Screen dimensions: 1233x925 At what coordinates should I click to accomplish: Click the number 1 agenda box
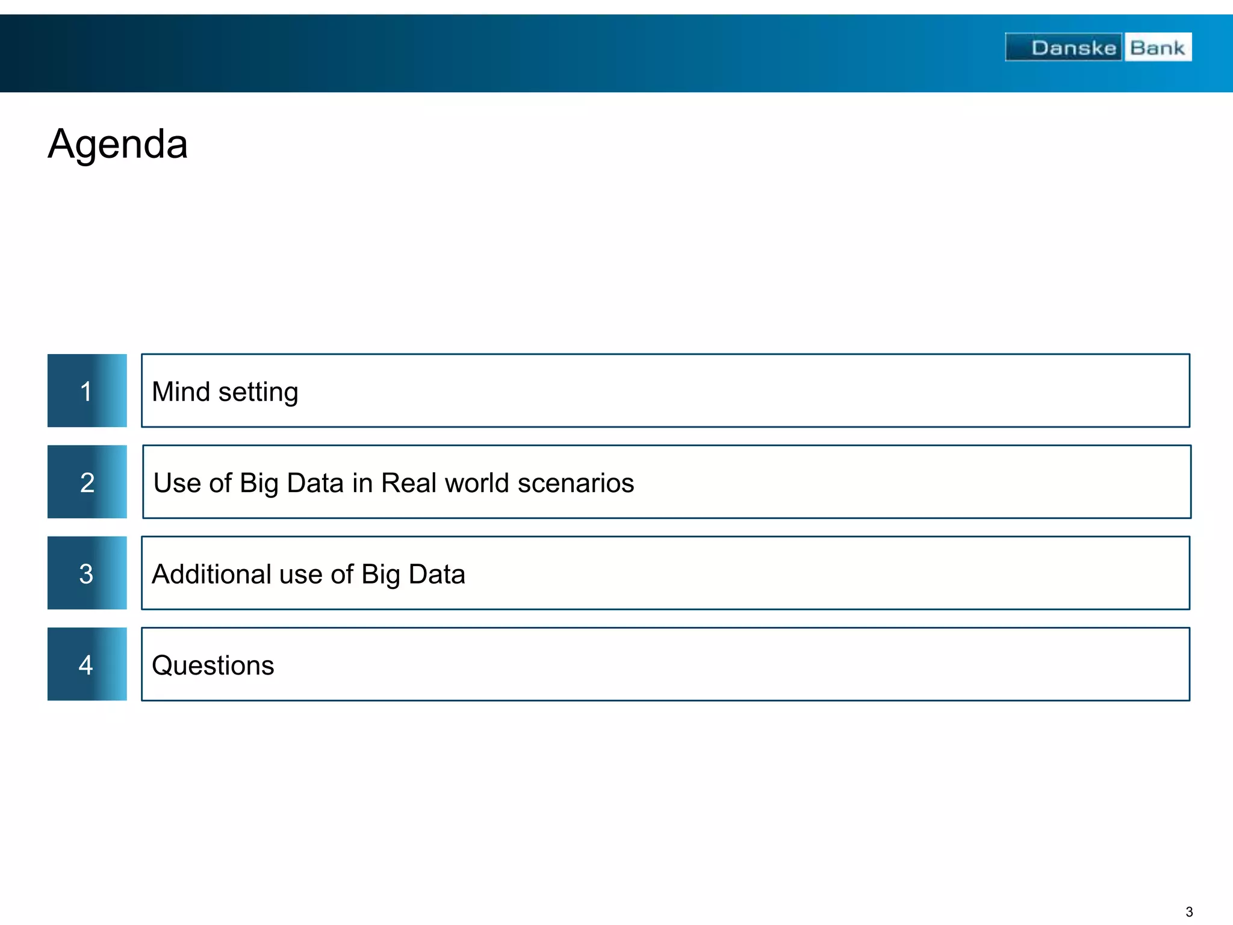(87, 391)
